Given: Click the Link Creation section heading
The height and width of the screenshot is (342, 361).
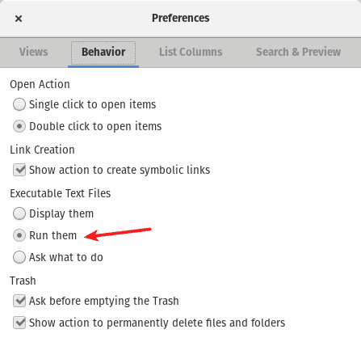Looking at the screenshot, I should pyautogui.click(x=42, y=150).
